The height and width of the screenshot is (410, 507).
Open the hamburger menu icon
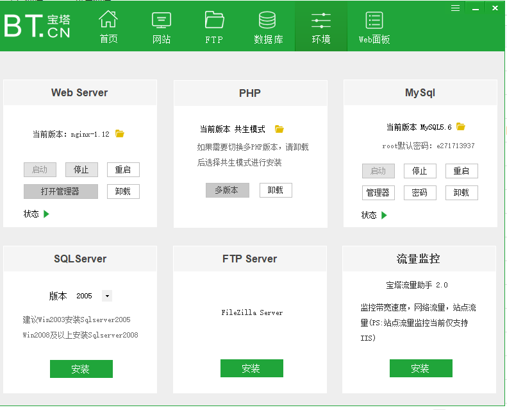[x=455, y=8]
